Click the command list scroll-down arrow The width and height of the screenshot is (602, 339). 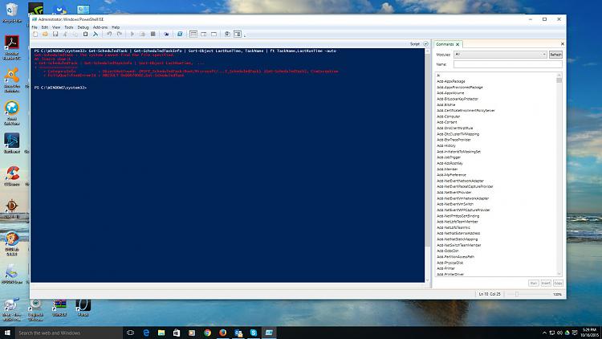coord(559,274)
